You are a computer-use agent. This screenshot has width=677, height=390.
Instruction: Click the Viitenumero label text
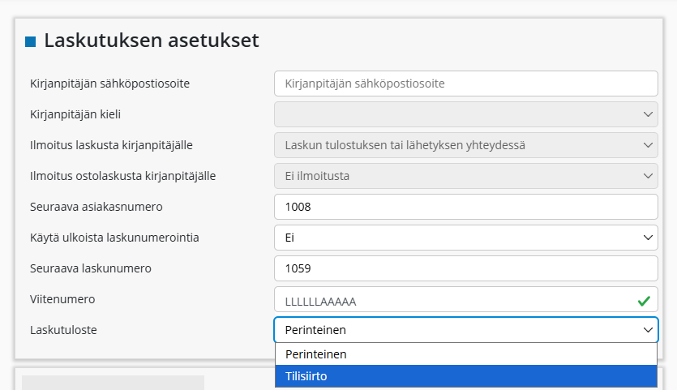(x=62, y=299)
